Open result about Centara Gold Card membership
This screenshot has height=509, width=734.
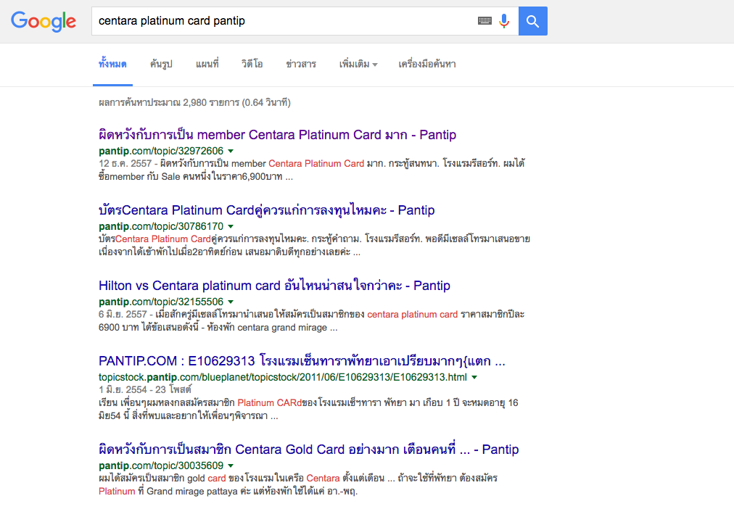(308, 449)
